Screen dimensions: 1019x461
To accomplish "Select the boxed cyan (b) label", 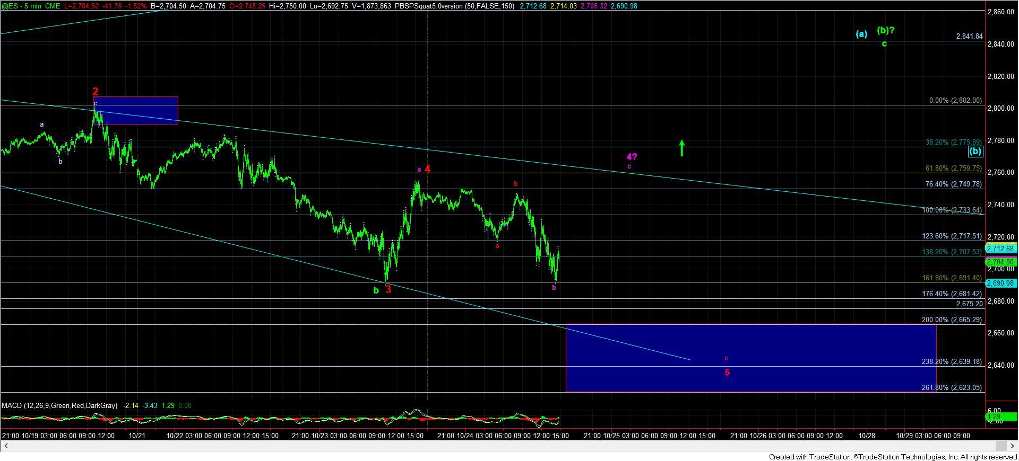I will point(975,152).
